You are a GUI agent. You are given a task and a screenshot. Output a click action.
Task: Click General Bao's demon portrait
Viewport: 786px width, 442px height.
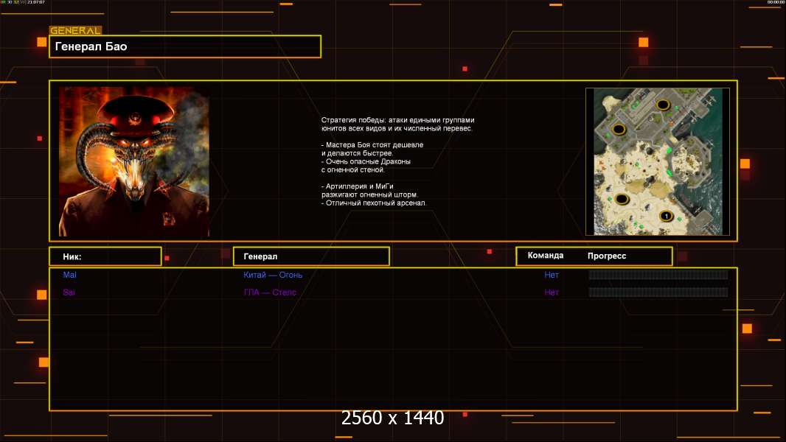tap(133, 161)
